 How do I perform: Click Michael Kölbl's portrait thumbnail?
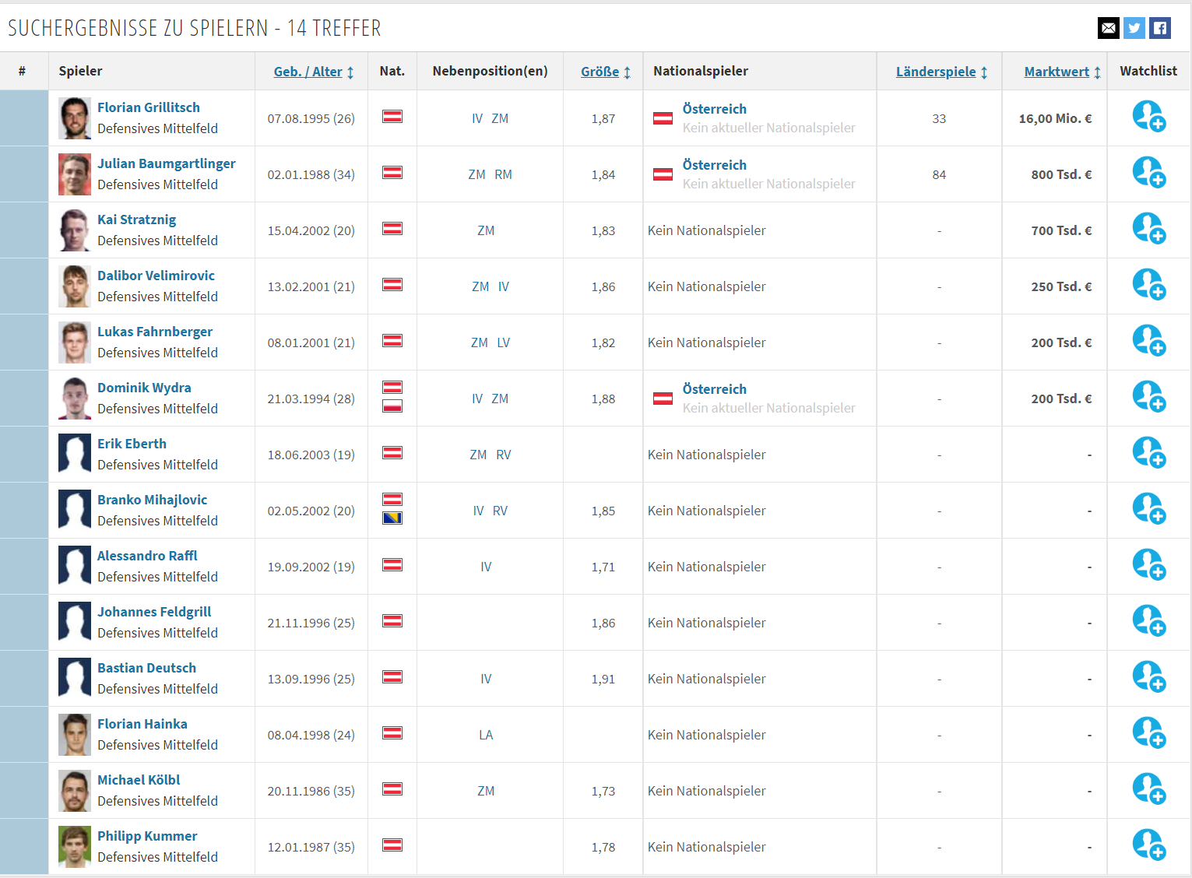(75, 791)
